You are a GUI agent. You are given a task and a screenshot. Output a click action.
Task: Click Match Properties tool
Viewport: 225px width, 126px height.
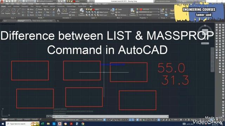(132, 12)
